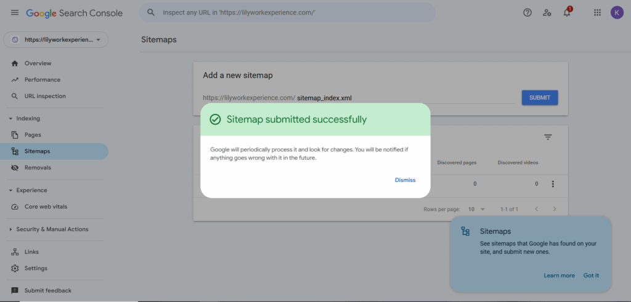Dismiss the sitemap submitted dialog
The height and width of the screenshot is (302, 631).
[405, 180]
